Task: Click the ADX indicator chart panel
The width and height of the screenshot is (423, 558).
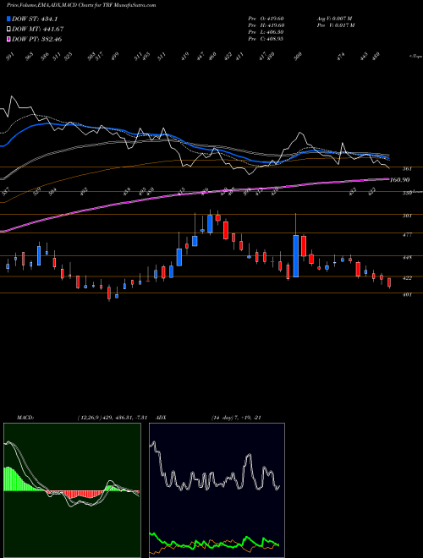Action: tap(217, 490)
